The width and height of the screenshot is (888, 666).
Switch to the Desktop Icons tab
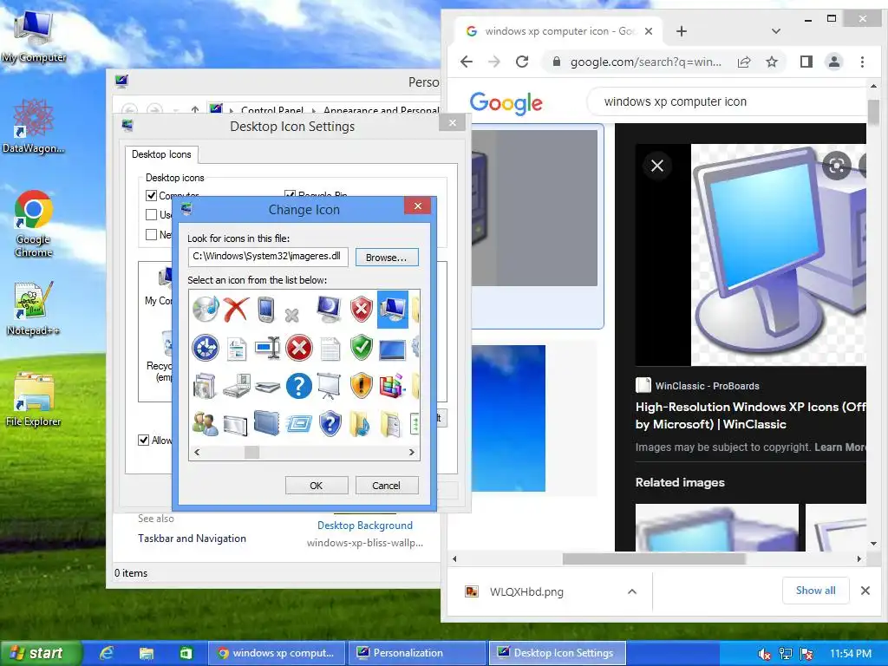click(x=161, y=154)
